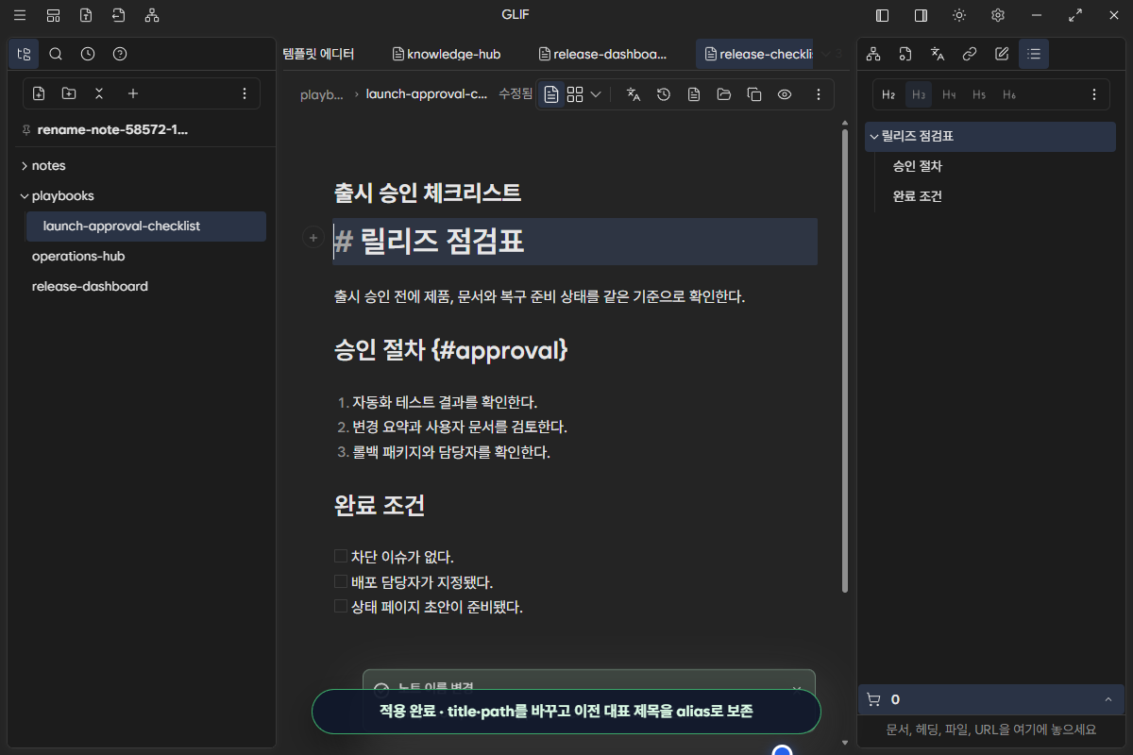Open the help question-mark icon
1133x755 pixels.
(120, 54)
